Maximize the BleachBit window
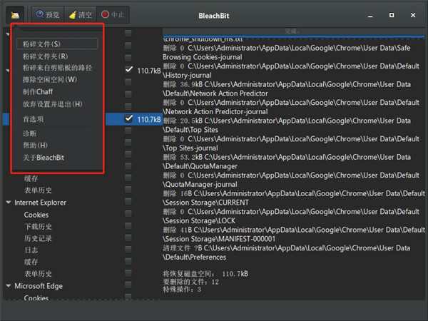The width and height of the screenshot is (428, 321). coord(392,15)
